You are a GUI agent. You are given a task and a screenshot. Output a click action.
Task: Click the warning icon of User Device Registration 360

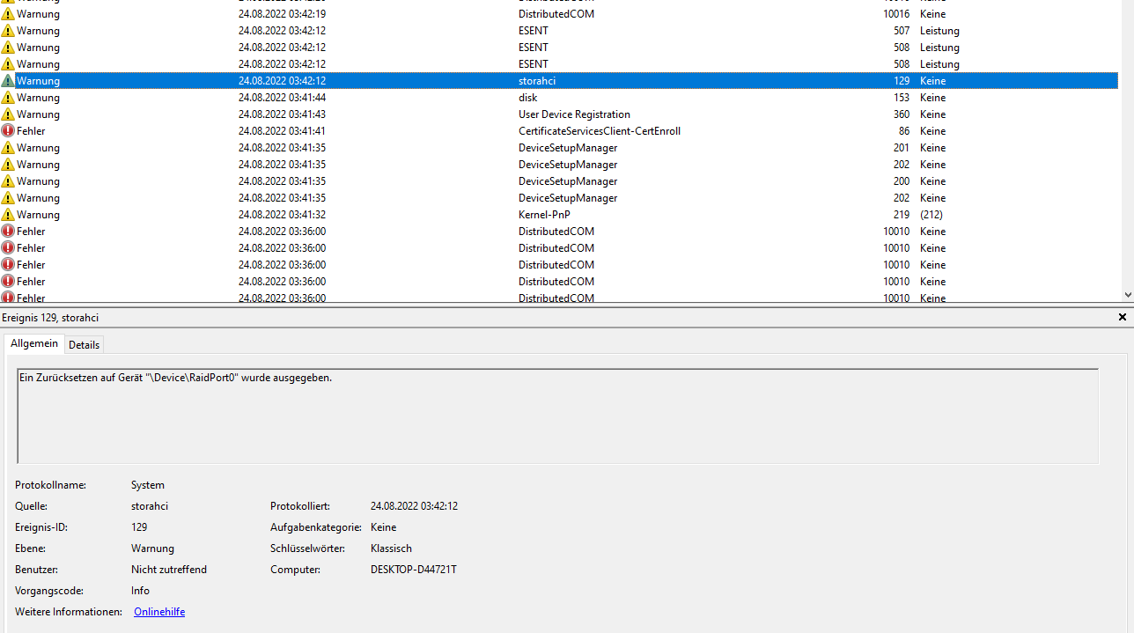(x=9, y=114)
